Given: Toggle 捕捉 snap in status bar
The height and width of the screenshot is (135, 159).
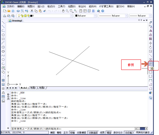Looking at the screenshot, I should pyautogui.click(x=53, y=132).
